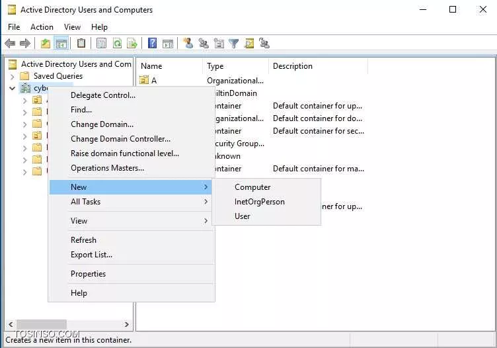The height and width of the screenshot is (348, 497).
Task: Click the highlighted New menu item
Action: coord(131,187)
